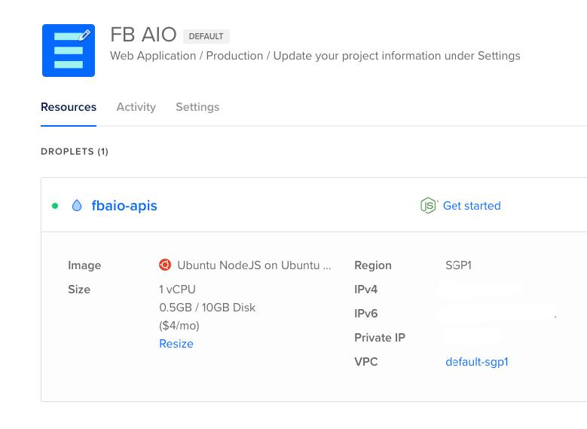The width and height of the screenshot is (587, 429).
Task: Click the IPv4 label
Action: [x=365, y=290]
